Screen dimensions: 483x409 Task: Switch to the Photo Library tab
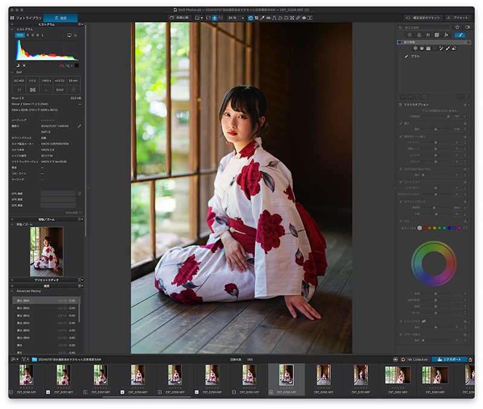[x=26, y=18]
